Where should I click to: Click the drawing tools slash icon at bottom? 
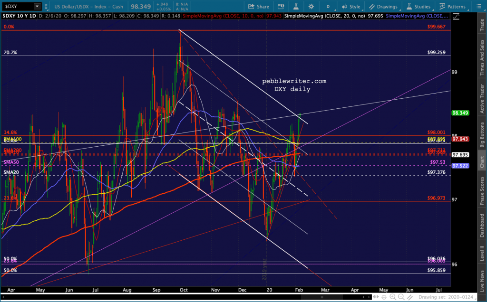pyautogui.click(x=409, y=297)
